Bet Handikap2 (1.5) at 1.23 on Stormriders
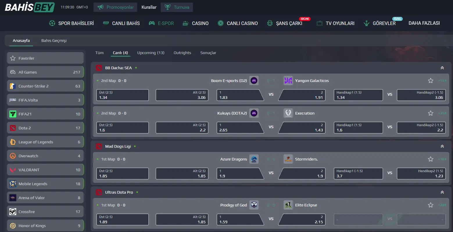This screenshot has height=232, width=453. 421,174
